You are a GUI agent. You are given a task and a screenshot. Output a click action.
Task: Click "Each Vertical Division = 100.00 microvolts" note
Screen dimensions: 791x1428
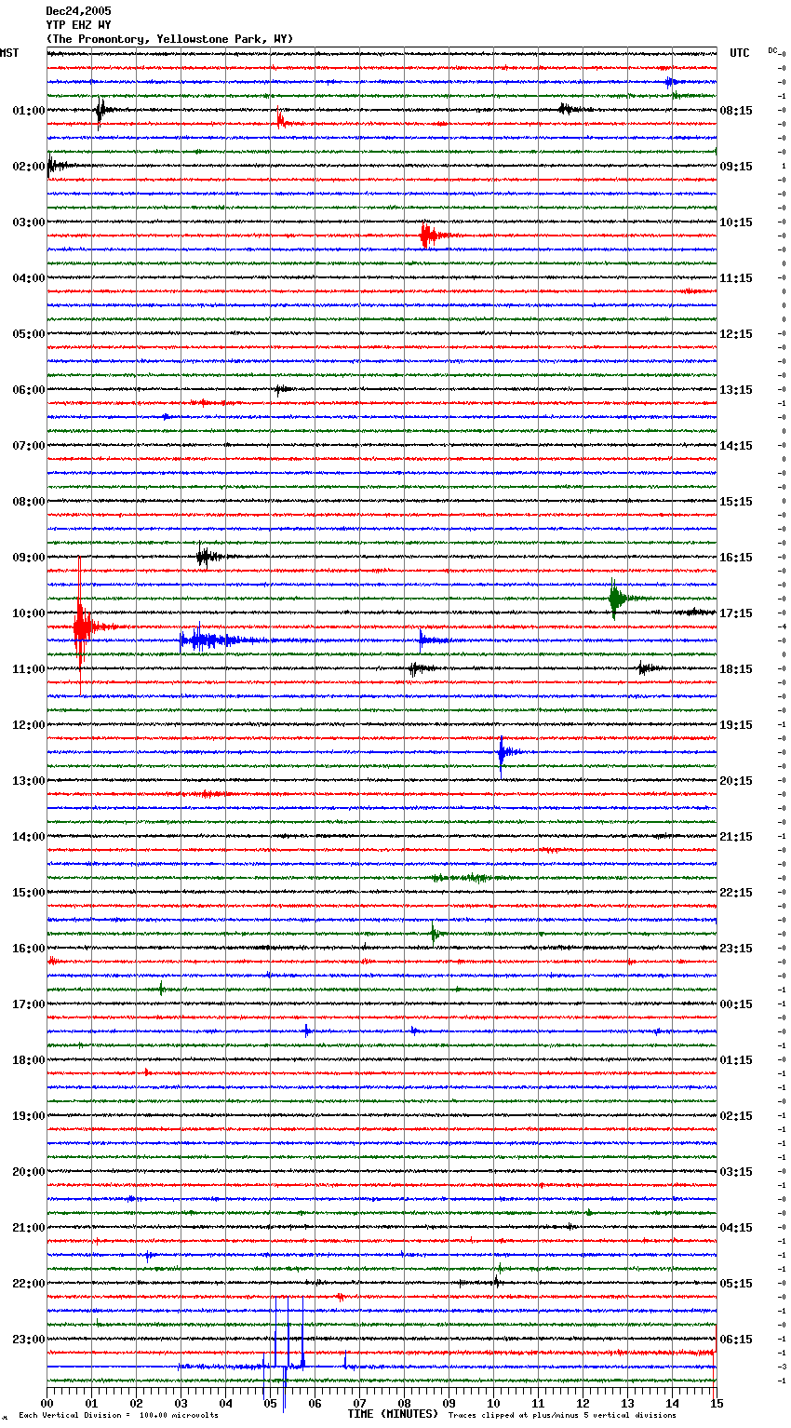[x=119, y=1415]
